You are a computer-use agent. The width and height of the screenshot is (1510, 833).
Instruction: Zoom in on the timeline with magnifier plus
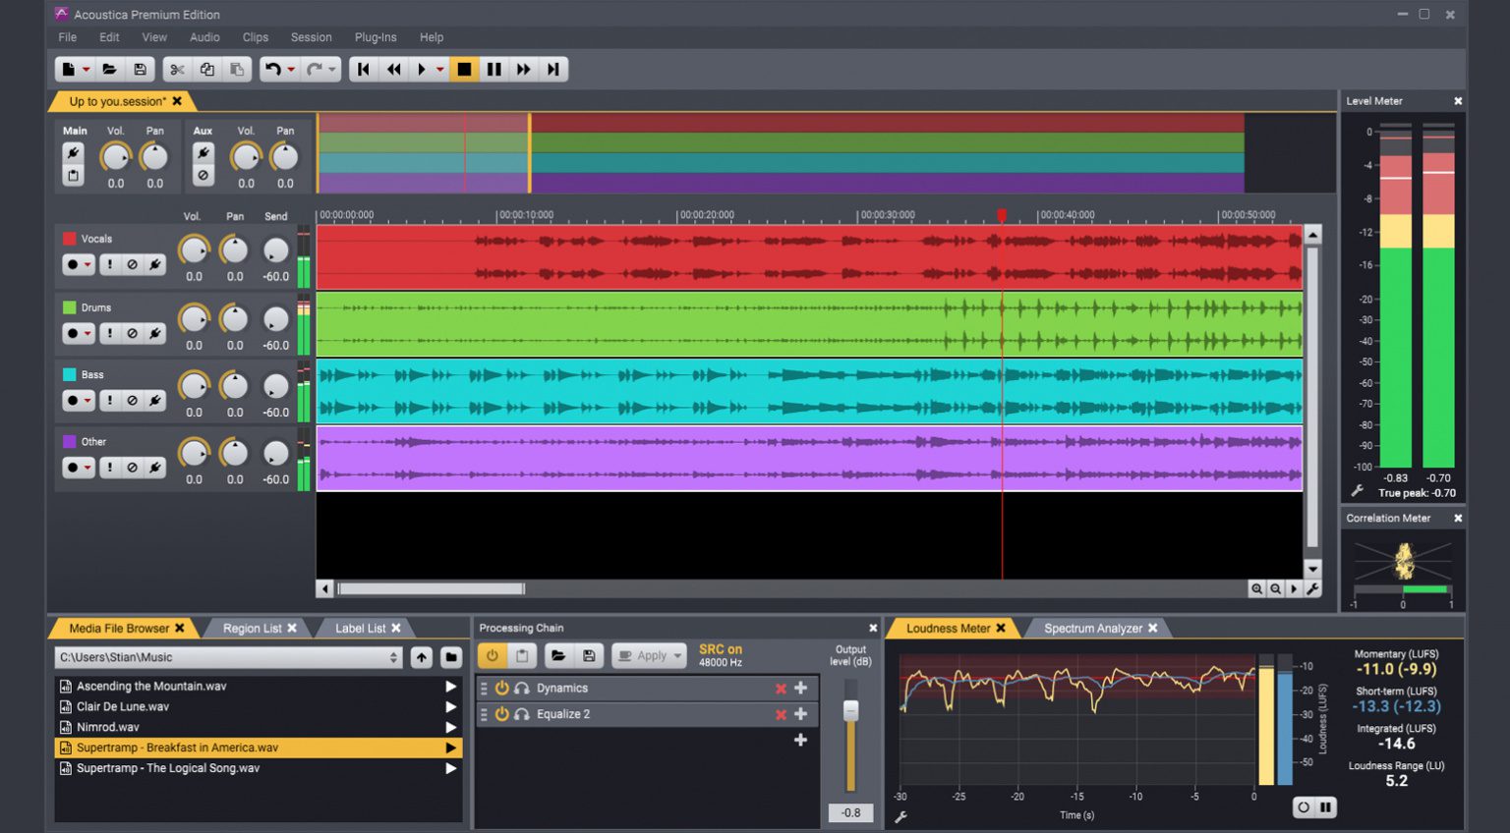[x=1256, y=588]
